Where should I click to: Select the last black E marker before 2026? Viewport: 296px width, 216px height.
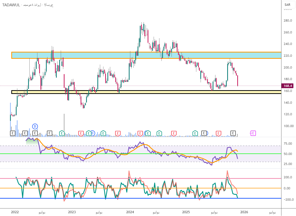pyautogui.click(x=233, y=133)
